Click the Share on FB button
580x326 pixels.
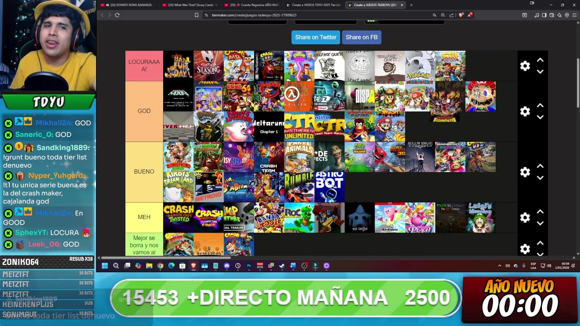(x=362, y=37)
